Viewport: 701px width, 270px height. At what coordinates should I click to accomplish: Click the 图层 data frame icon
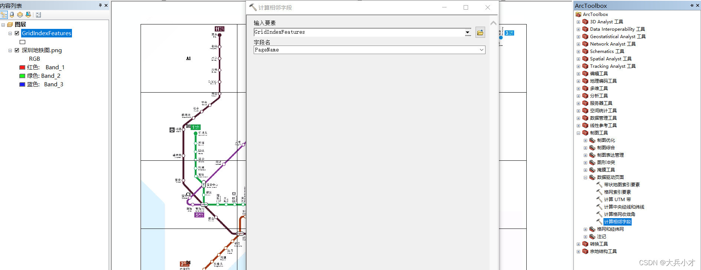pyautogui.click(x=10, y=24)
